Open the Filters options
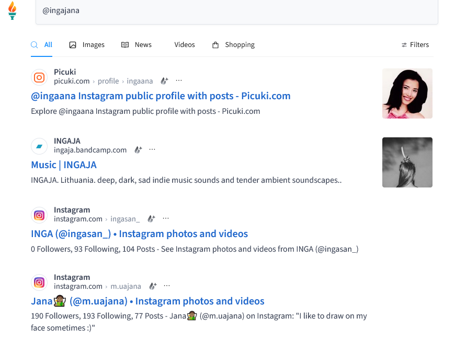The width and height of the screenshot is (455, 341). 415,45
